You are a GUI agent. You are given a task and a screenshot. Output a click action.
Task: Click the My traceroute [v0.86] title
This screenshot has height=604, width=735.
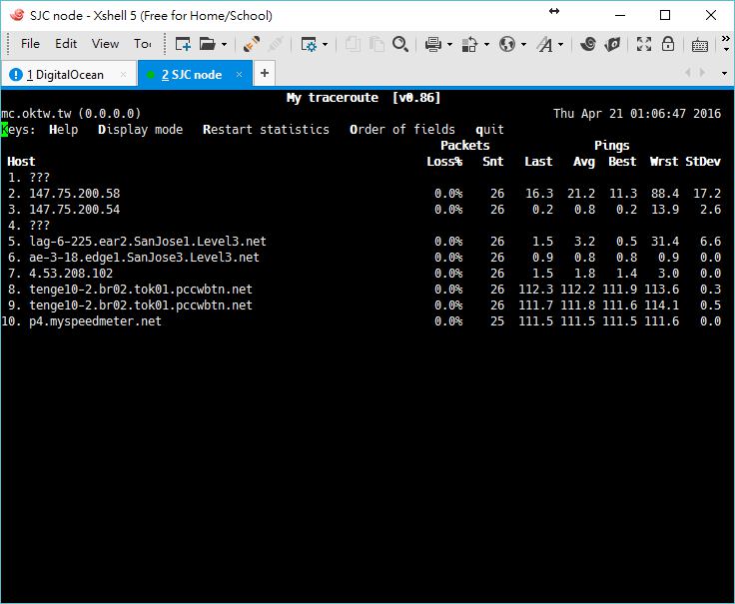364,98
